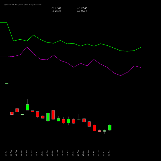Click the 26 Nov date axis label
The image size is (161, 161).
78,153
